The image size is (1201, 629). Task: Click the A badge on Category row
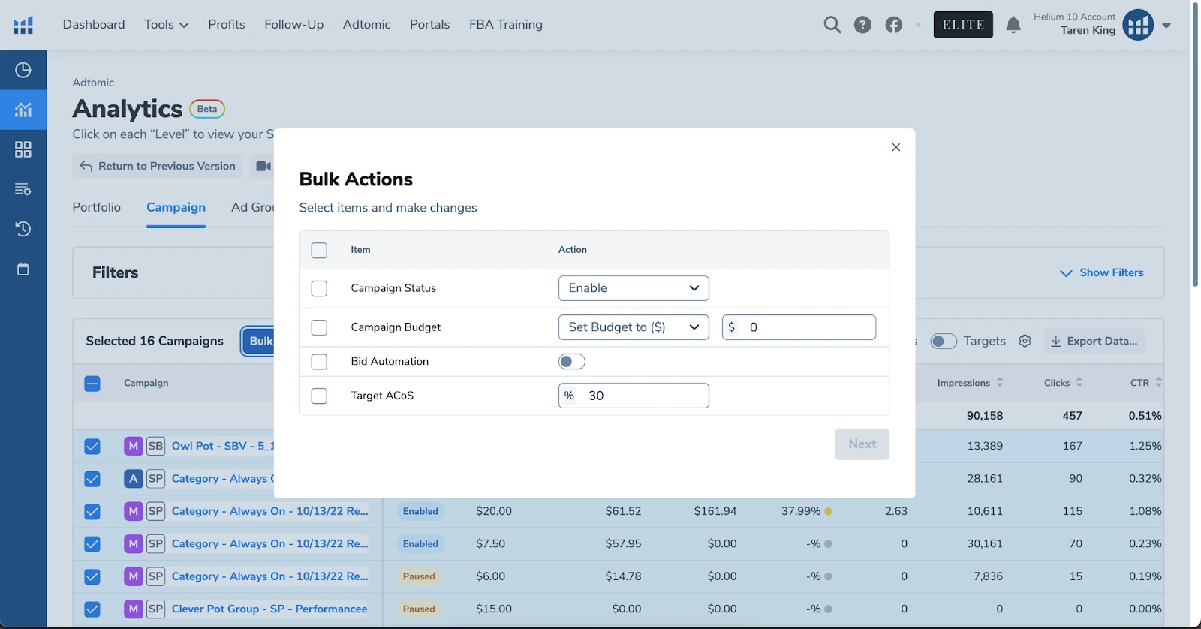pos(133,478)
